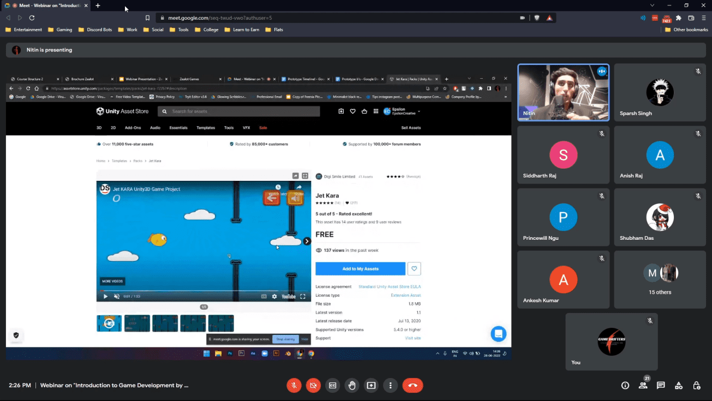Image resolution: width=712 pixels, height=401 pixels.
Task: Unmute the Jet KARA video player
Action: (117, 297)
